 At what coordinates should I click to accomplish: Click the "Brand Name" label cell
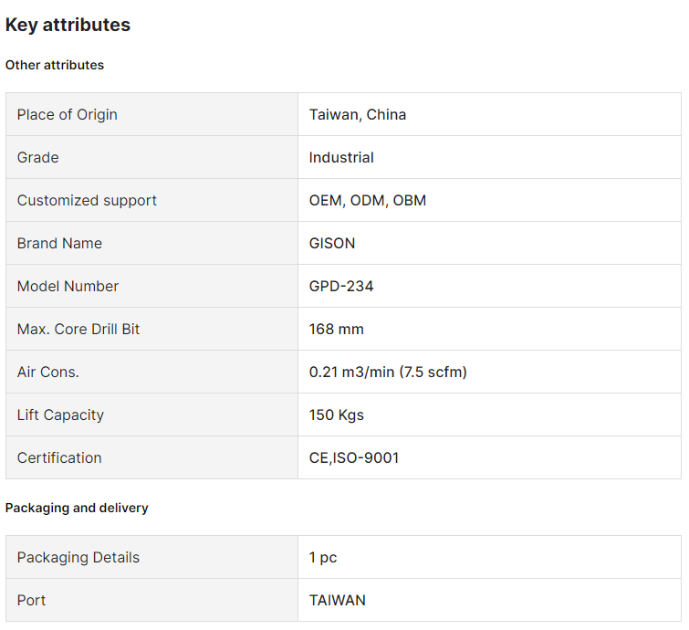59,243
